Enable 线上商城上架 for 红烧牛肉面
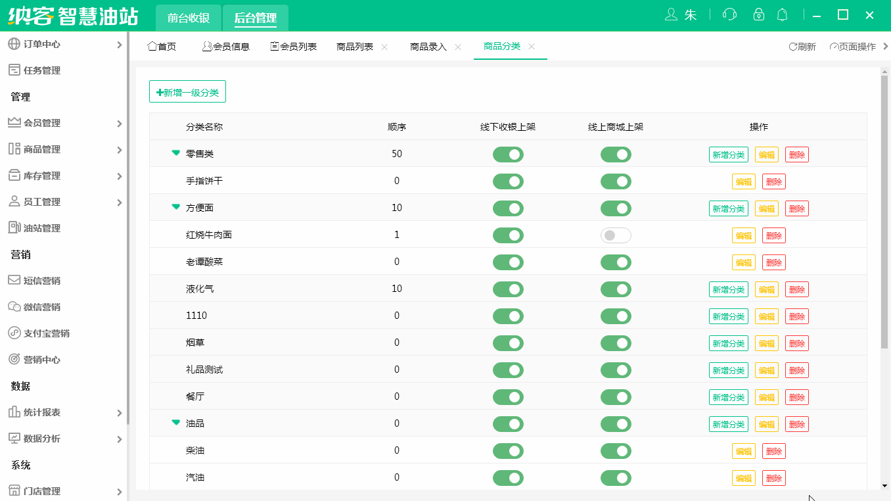This screenshot has width=891, height=501. tap(616, 235)
